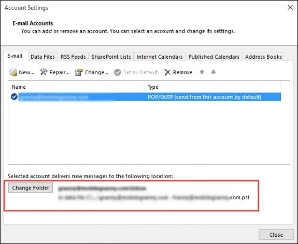Click the Close button at the bottom

(x=276, y=235)
